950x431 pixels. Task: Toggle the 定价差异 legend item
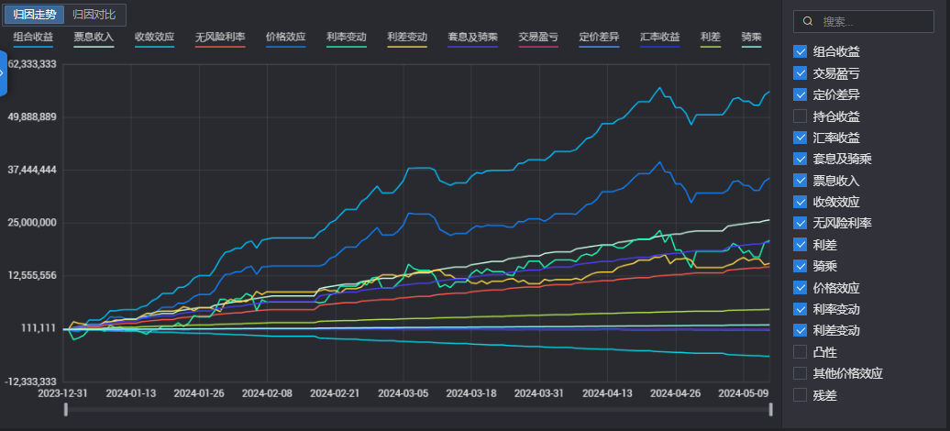click(x=599, y=37)
